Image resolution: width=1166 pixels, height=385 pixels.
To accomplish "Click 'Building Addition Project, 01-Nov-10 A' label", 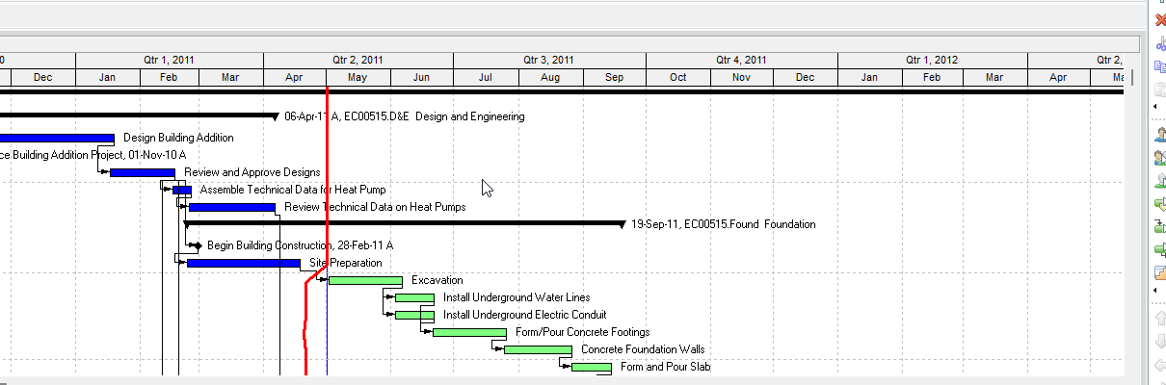I will click(99, 155).
